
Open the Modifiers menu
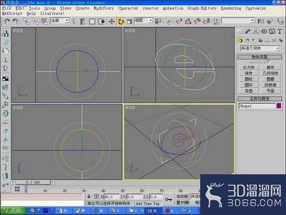pyautogui.click(x=104, y=8)
